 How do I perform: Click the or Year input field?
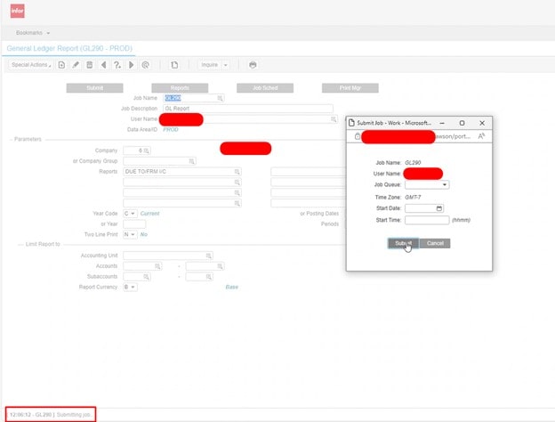(134, 224)
